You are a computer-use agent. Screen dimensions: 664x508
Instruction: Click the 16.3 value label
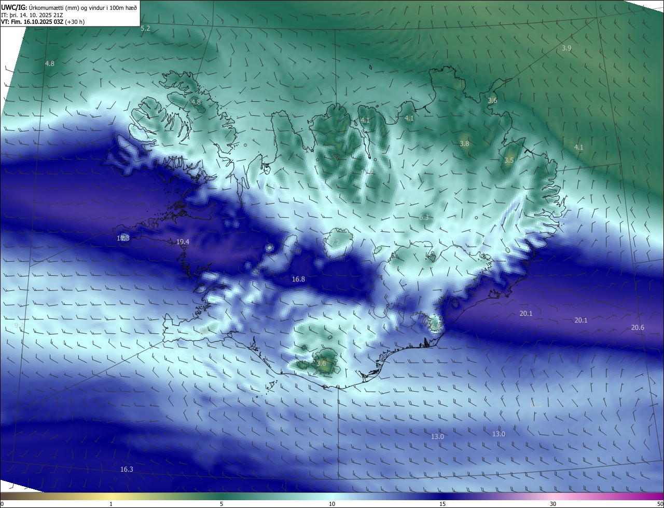pos(127,469)
